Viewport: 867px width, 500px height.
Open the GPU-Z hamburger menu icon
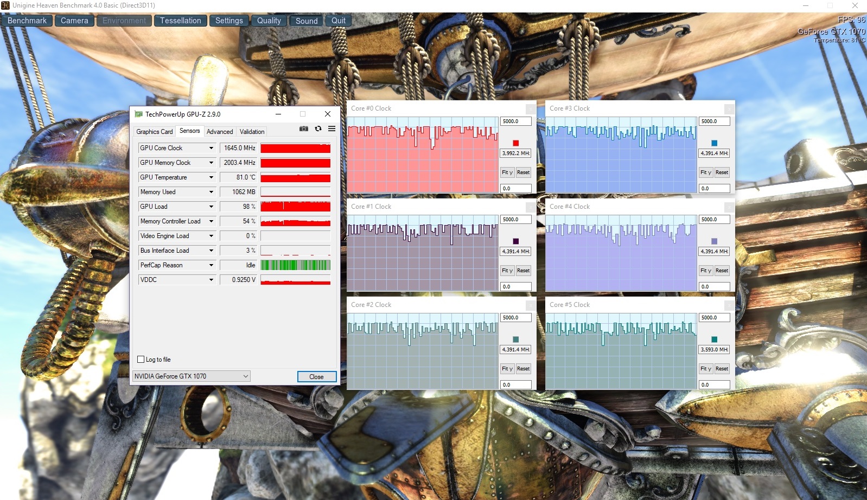point(331,129)
